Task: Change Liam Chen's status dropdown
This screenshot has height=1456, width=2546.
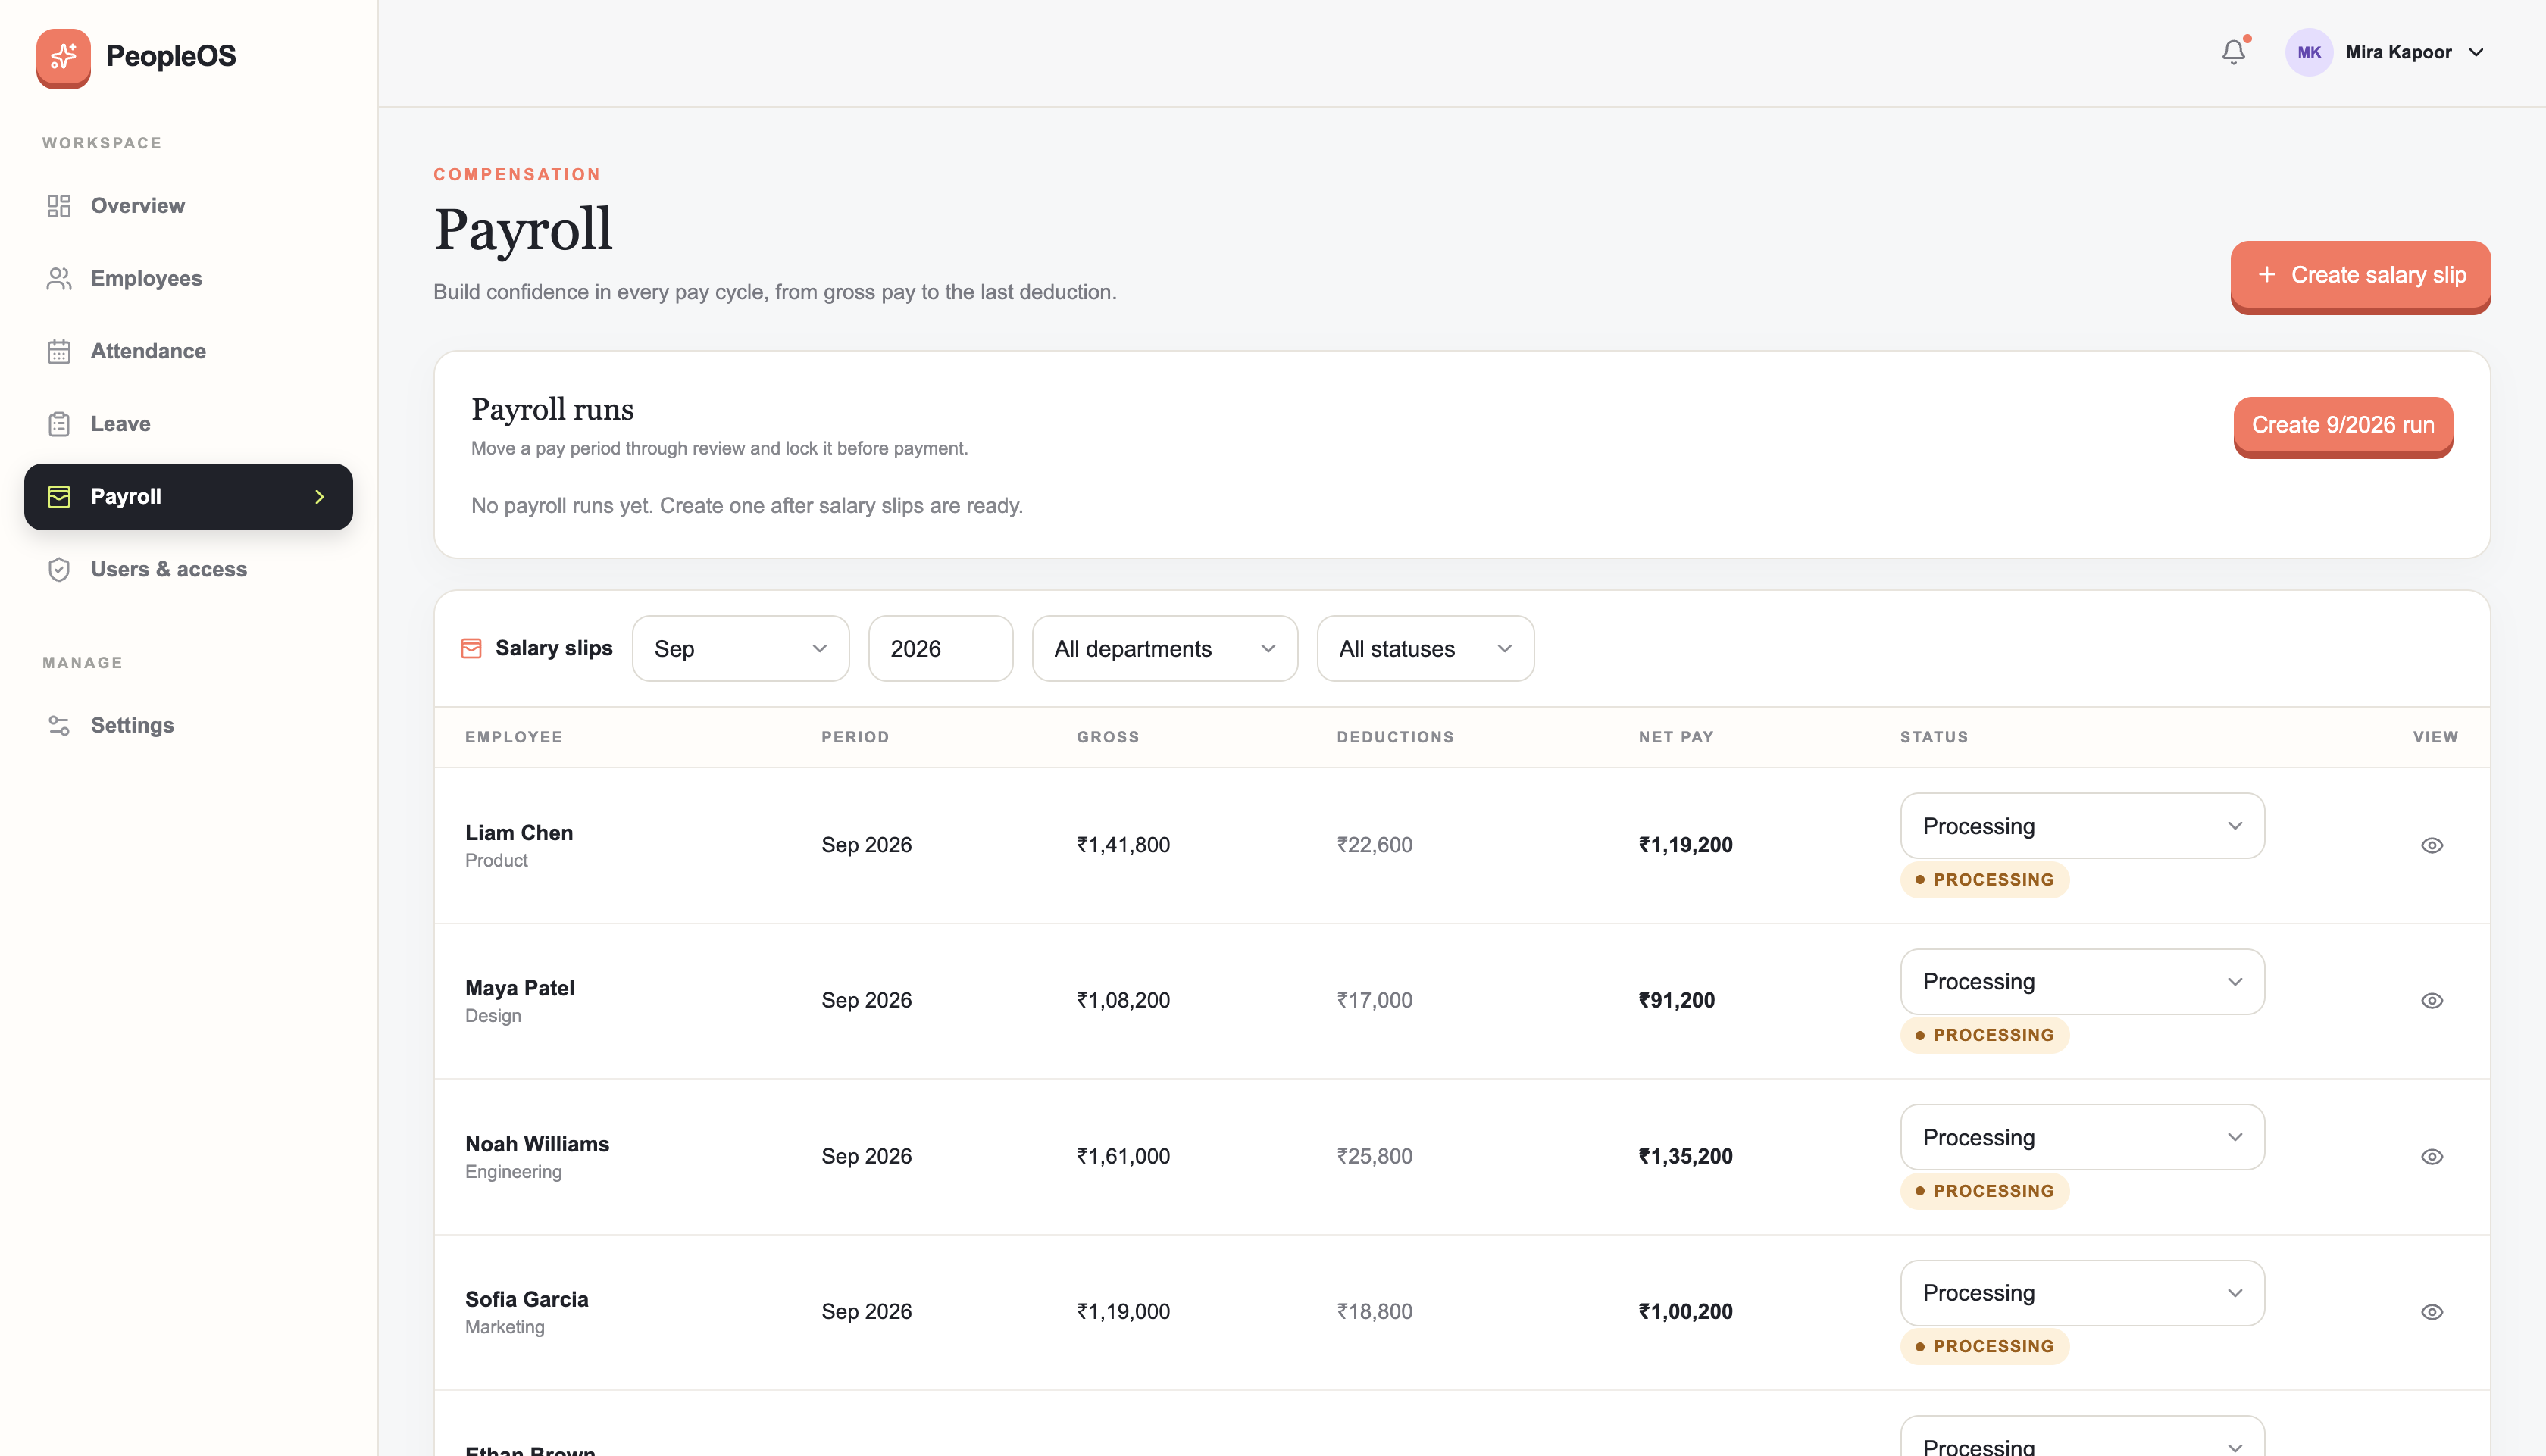Action: pos(2082,825)
